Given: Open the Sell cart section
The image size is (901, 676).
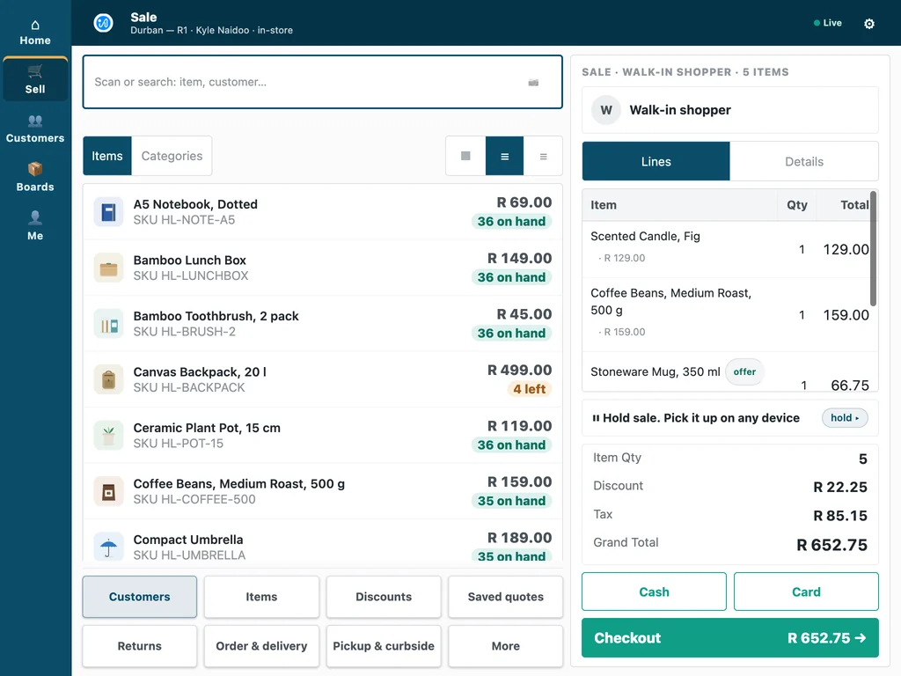Looking at the screenshot, I should (x=35, y=80).
